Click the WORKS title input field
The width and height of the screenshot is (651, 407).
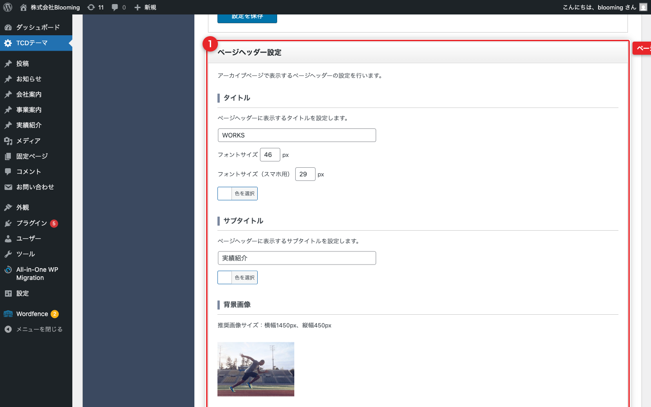(297, 135)
